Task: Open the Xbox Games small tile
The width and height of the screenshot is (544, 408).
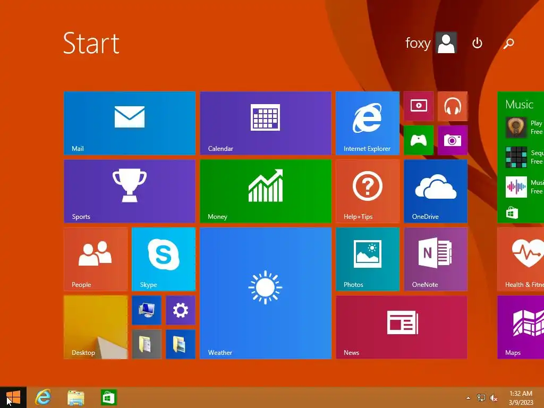Action: tap(419, 140)
